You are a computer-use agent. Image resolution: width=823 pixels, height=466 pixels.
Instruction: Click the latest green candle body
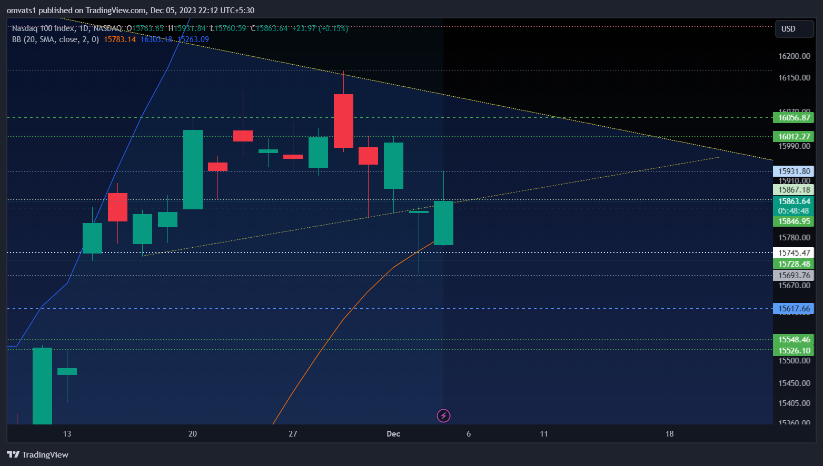click(x=443, y=223)
